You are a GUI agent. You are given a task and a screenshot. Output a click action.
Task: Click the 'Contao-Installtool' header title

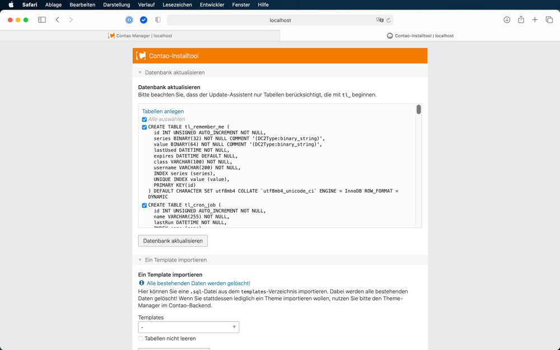click(x=174, y=55)
